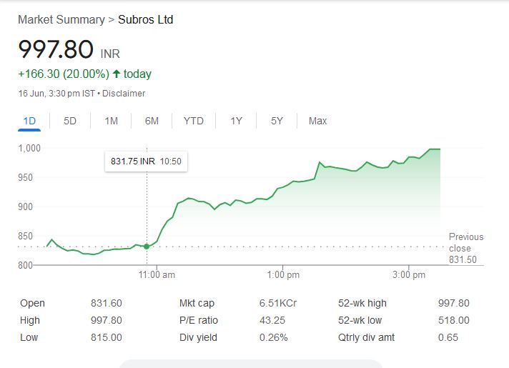This screenshot has width=509, height=368.
Task: Click the 52-wk high label
Action: point(362,303)
